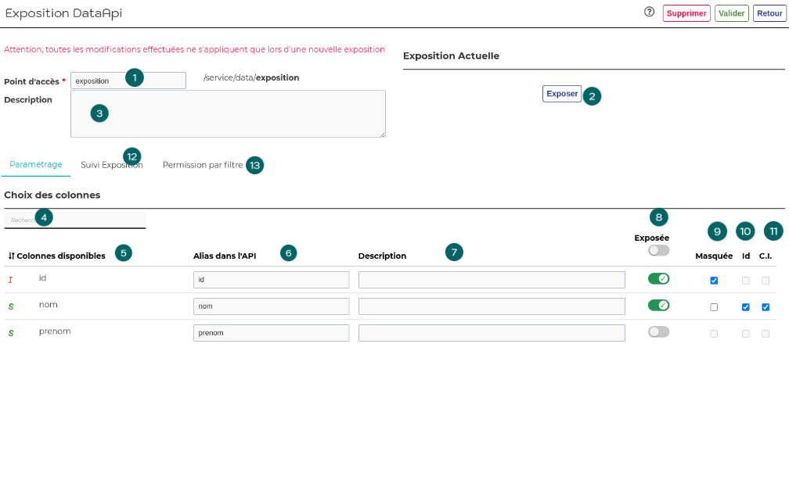This screenshot has width=789, height=487.
Task: Check the Masquée checkbox for nom
Action: (713, 306)
